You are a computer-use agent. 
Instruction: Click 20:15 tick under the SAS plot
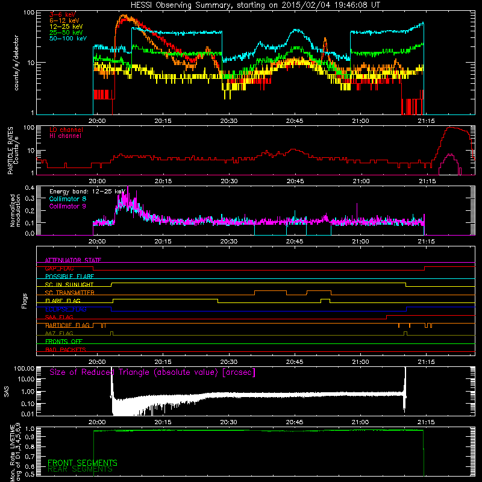click(x=163, y=422)
